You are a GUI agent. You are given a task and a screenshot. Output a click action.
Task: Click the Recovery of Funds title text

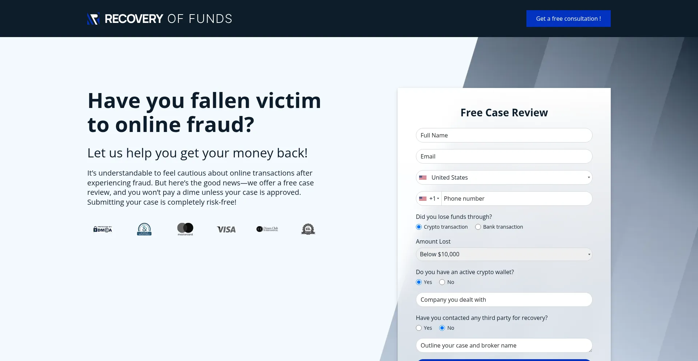click(x=168, y=19)
